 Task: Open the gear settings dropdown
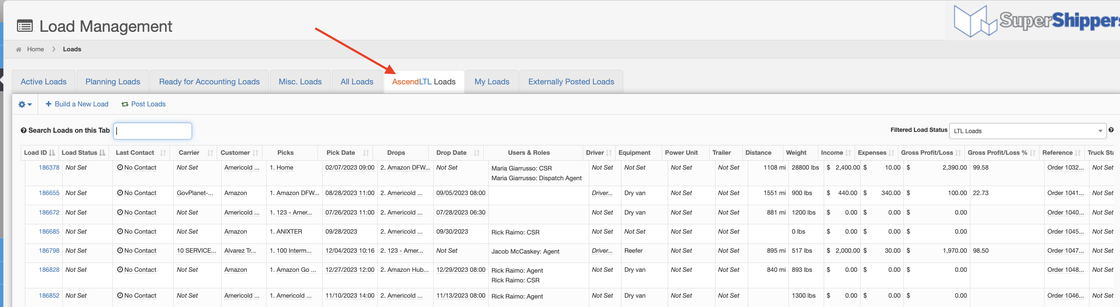click(x=25, y=104)
